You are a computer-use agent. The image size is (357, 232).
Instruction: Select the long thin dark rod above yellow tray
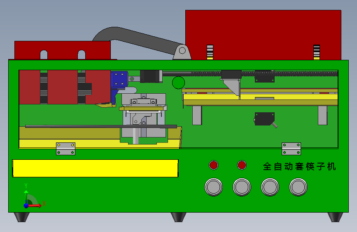(101, 126)
